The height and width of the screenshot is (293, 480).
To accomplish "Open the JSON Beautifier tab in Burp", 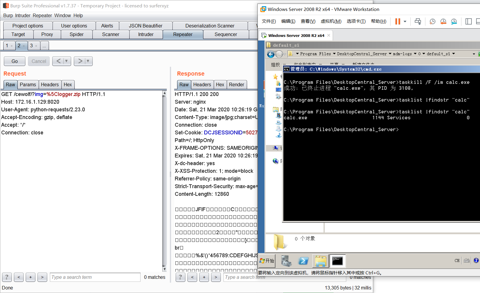I will click(x=146, y=26).
